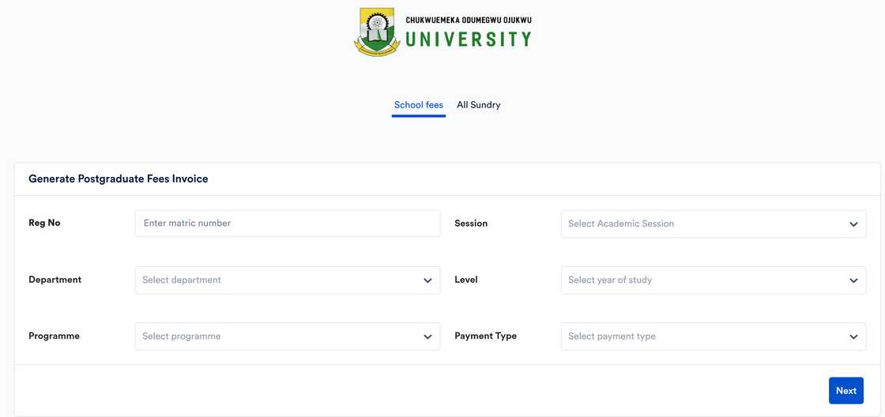This screenshot has height=417, width=885.
Task: Open the All Sundry tab
Action: [479, 105]
